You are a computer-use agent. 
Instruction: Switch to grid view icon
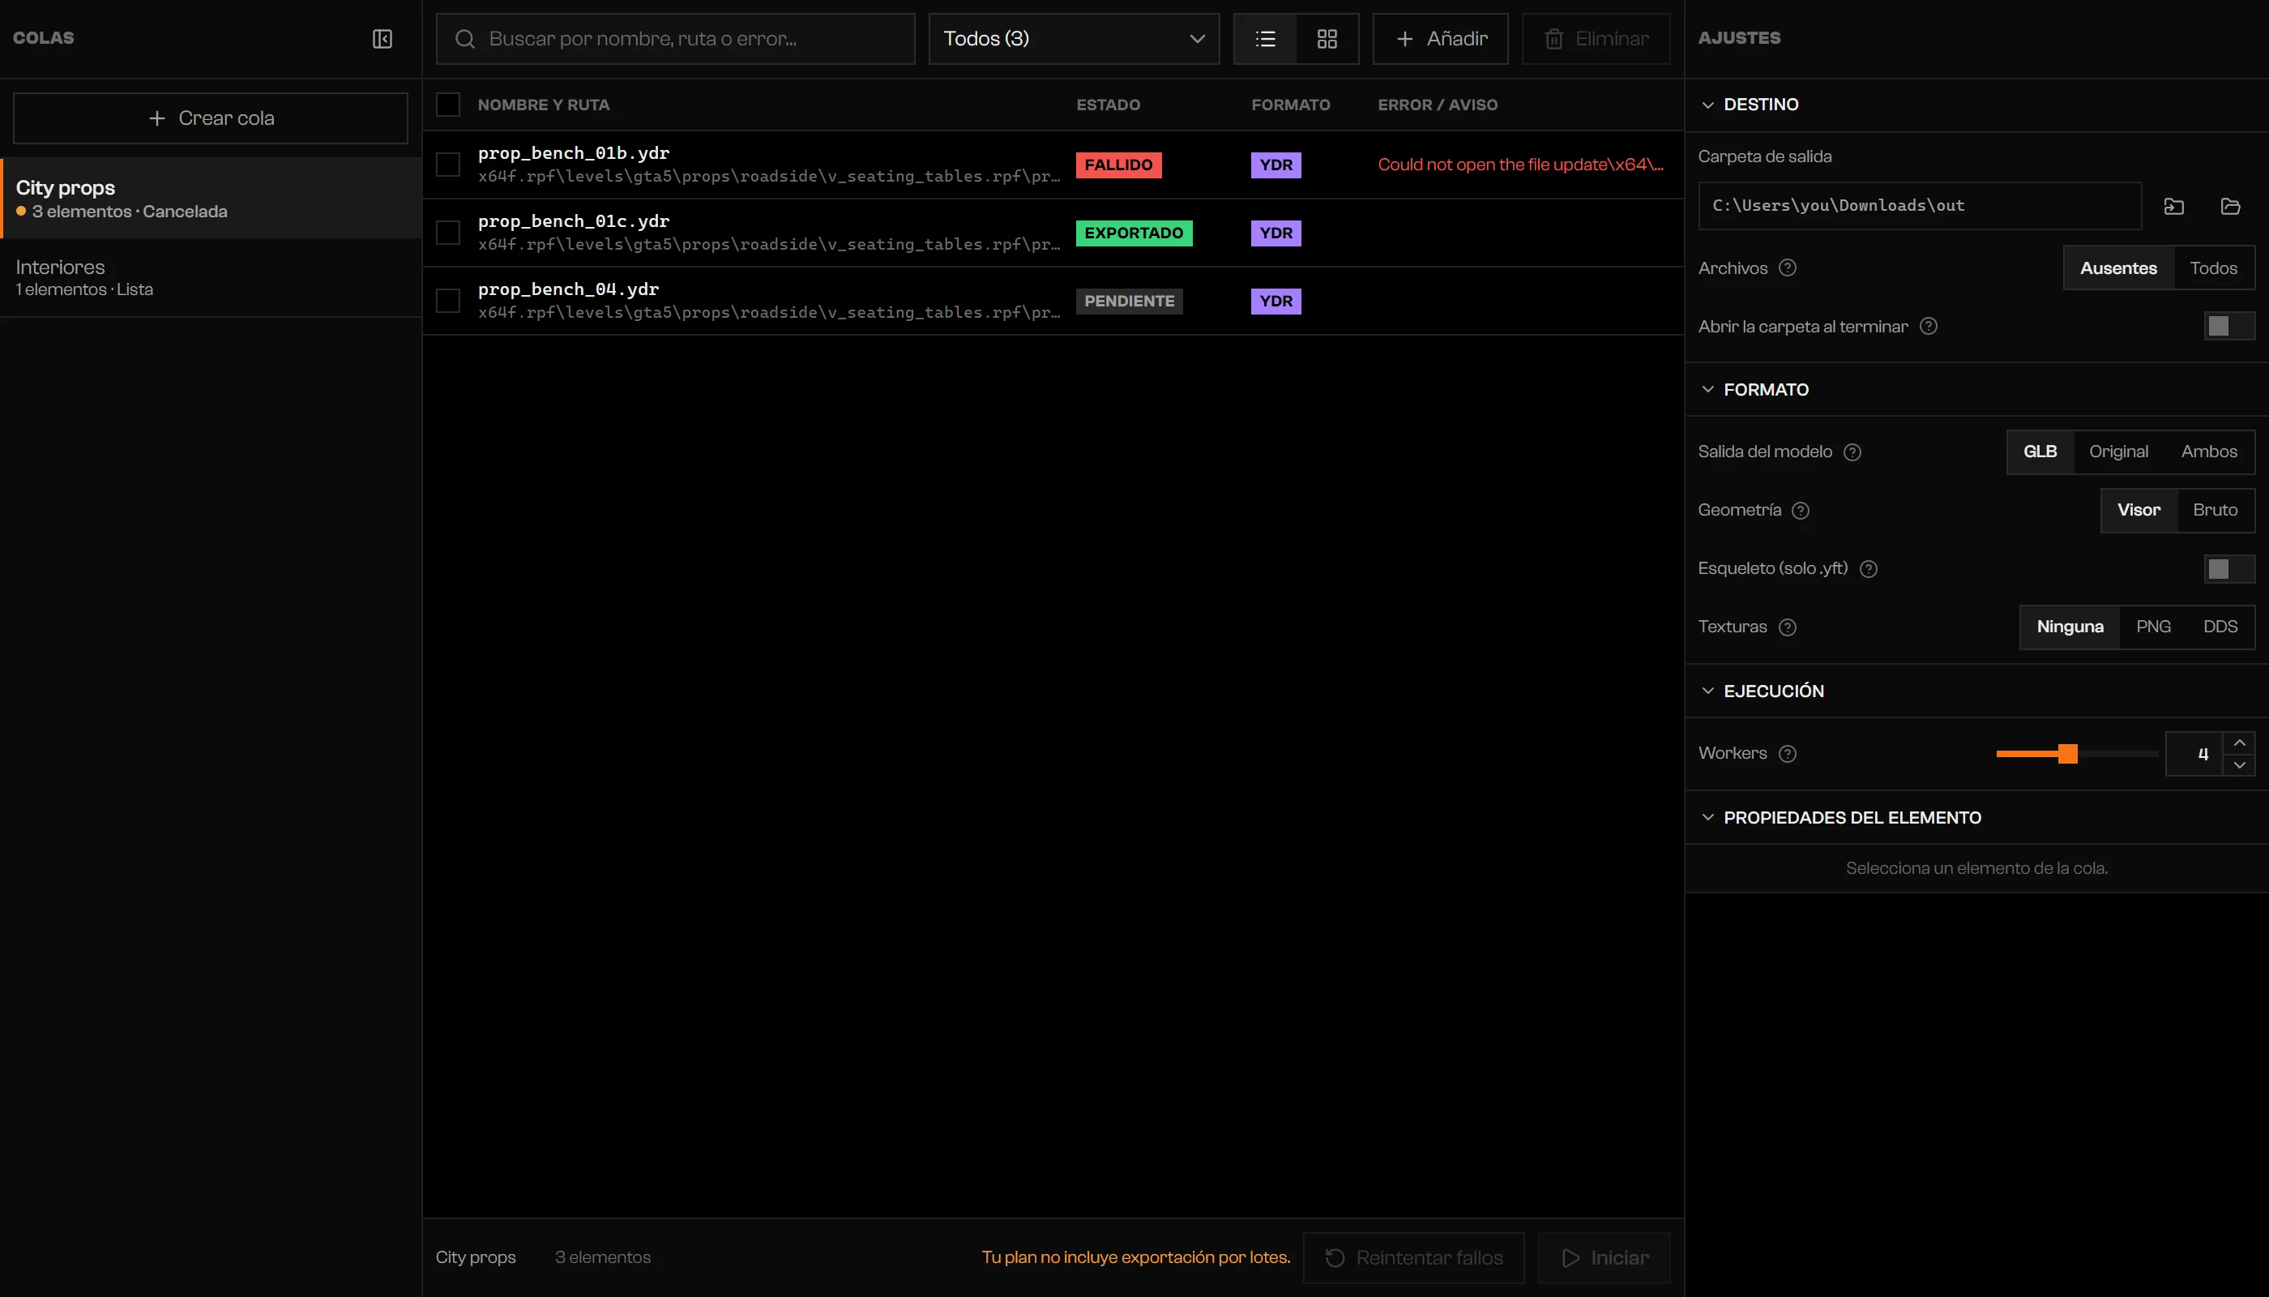[1327, 38]
